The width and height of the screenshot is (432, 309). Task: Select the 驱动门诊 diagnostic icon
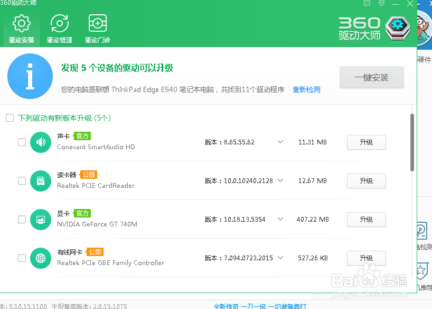pos(97,23)
